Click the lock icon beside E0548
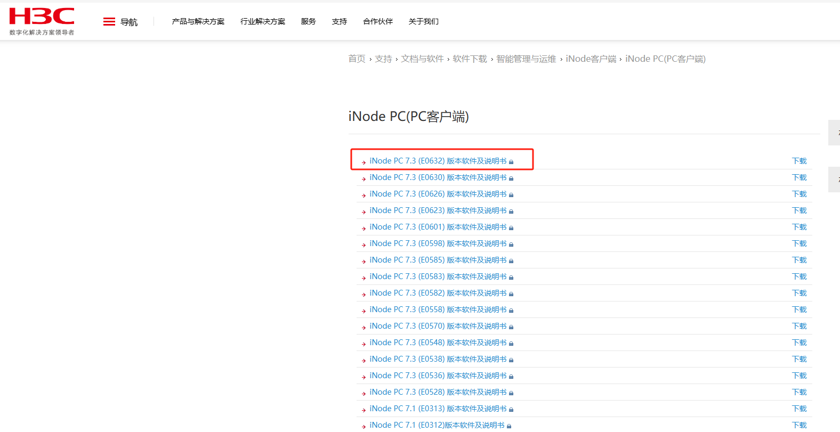Viewport: 840px width, 432px height. (x=511, y=344)
